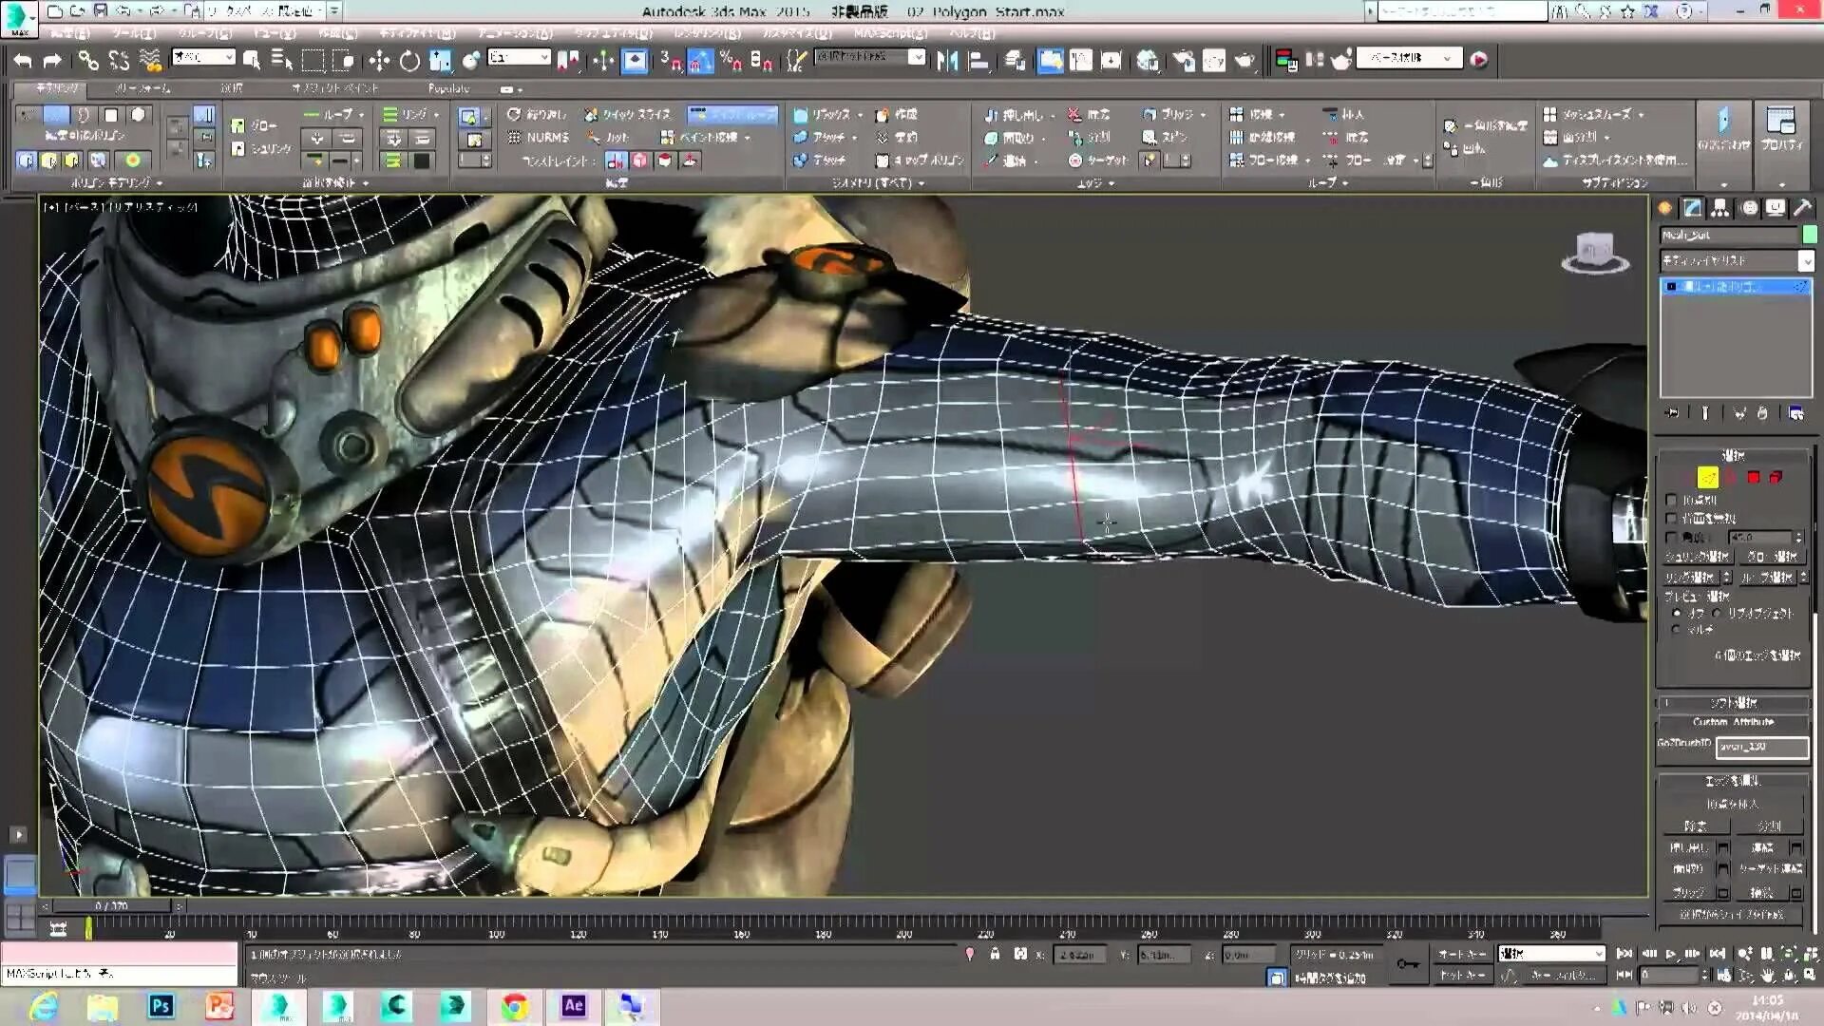Enable the Ignore Backfacing checkbox
The height and width of the screenshot is (1026, 1824).
click(1672, 518)
